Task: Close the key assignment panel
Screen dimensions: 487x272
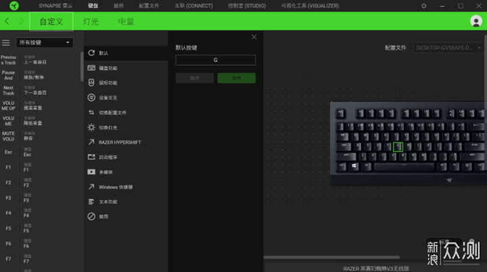Action: click(x=254, y=37)
